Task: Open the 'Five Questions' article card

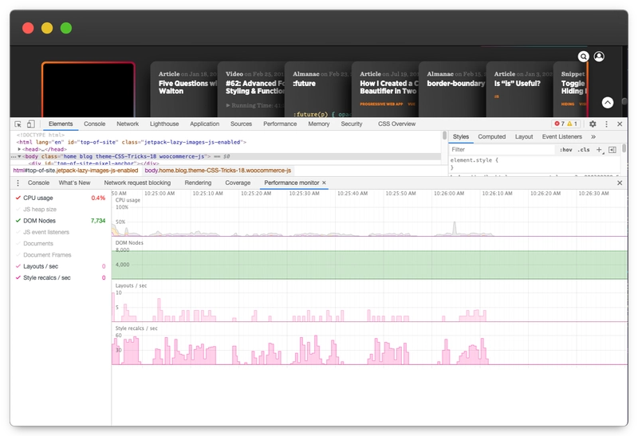Action: click(184, 89)
